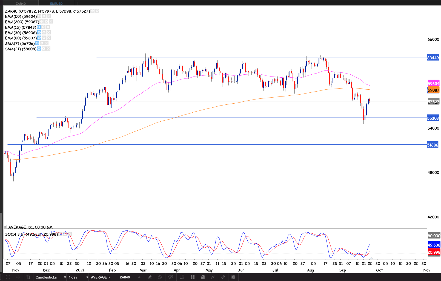The width and height of the screenshot is (441, 281).
Task: Expand the AVERAGE price type dropdown
Action: coord(100,277)
